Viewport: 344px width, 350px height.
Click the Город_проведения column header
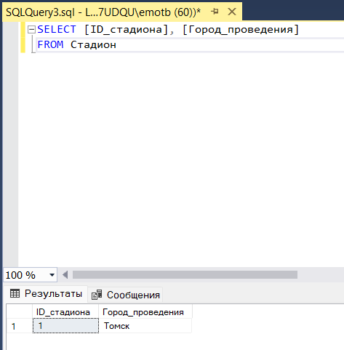pyautogui.click(x=145, y=312)
